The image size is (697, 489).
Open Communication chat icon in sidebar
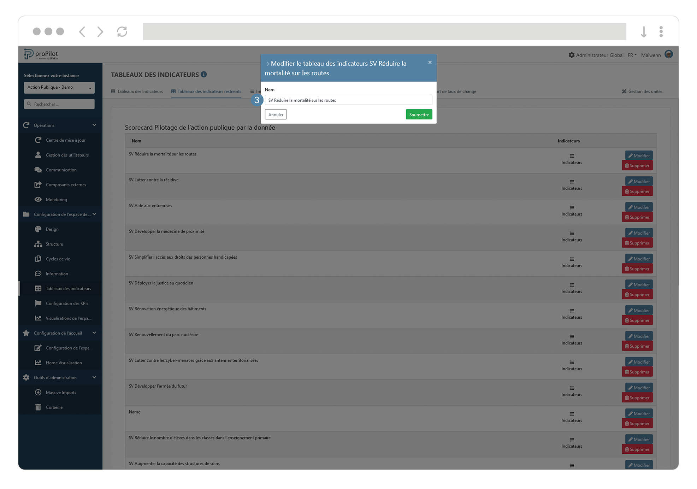coord(38,170)
